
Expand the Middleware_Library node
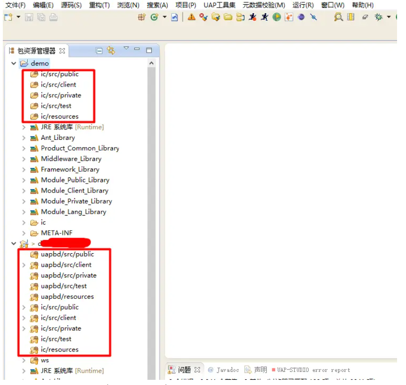click(24, 159)
